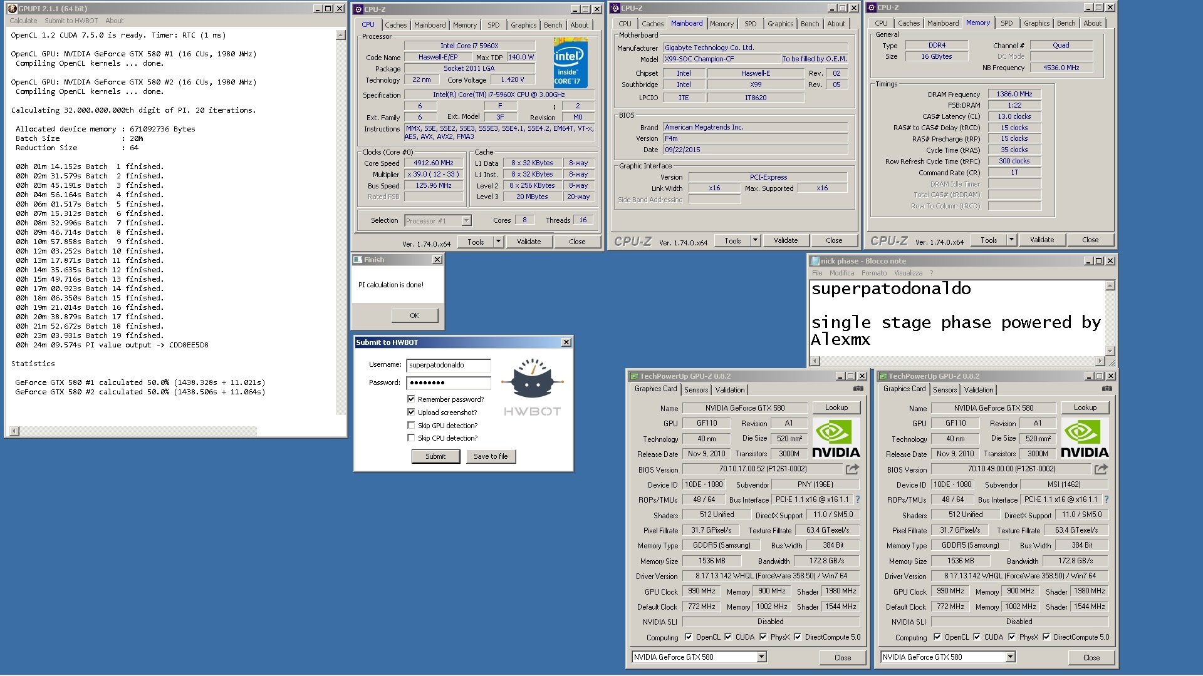The image size is (1203, 676).
Task: Click the CPU-Z Mainboard window title icon
Action: coord(615,8)
